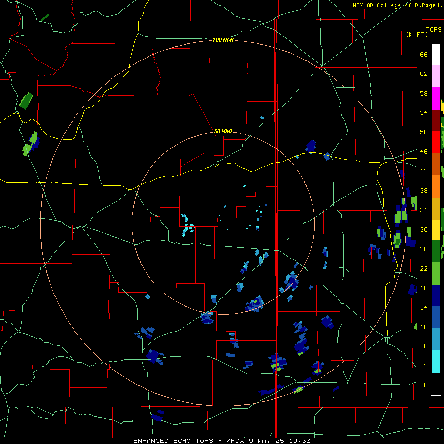The image size is (444, 444).
Task: Click the 'NEXLAB-College of DuPage' label
Action: [395, 5]
